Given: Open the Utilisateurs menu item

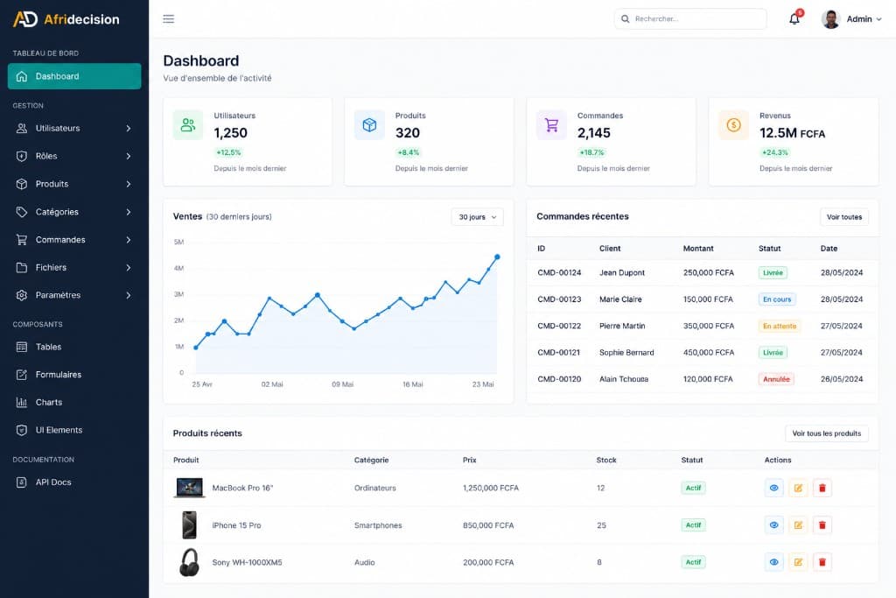Looking at the screenshot, I should [x=74, y=128].
